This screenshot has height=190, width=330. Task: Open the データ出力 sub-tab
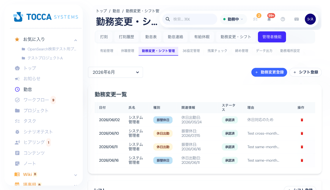point(264,51)
